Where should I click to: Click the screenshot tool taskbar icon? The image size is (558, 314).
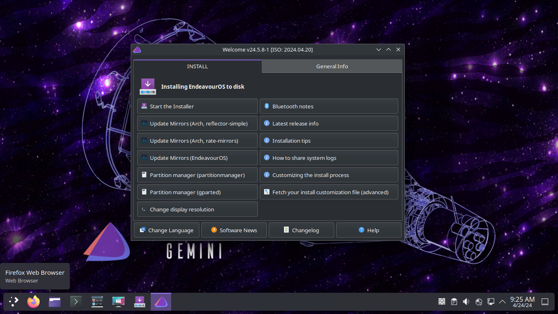click(x=118, y=302)
